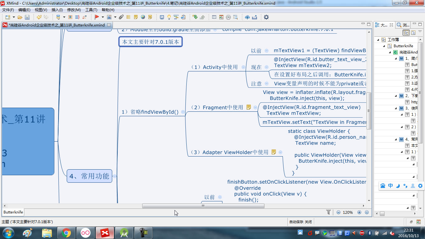Screen dimensions: 425x239
Task: Open the 视图(V) menu
Action: point(41,10)
